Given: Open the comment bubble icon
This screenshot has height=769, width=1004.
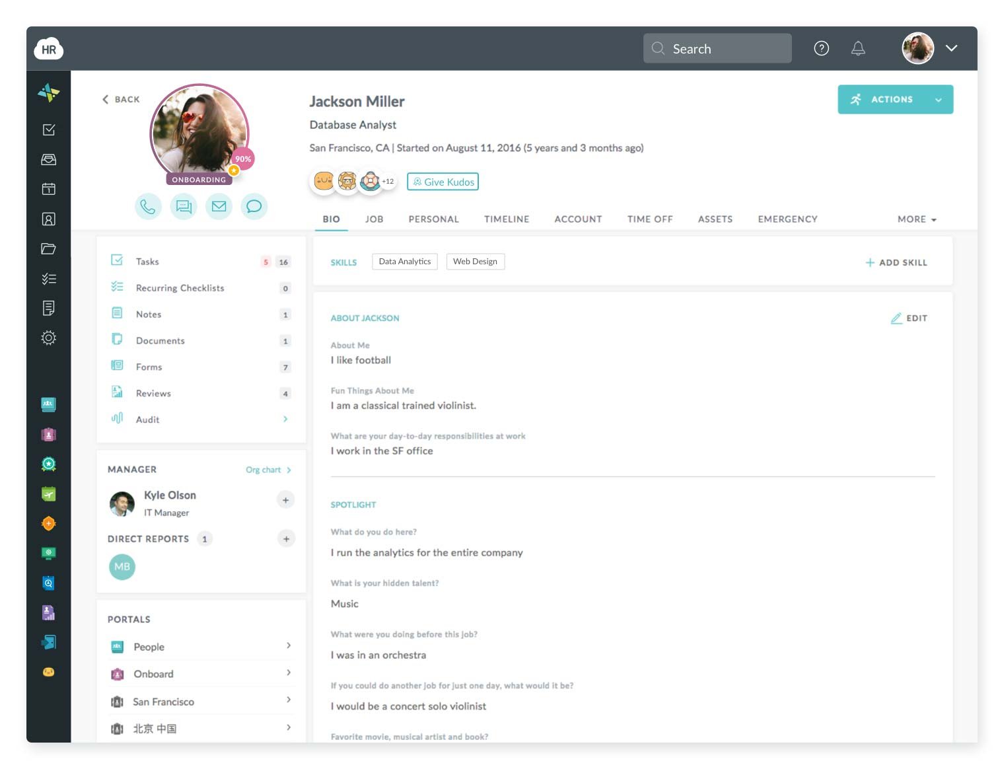Looking at the screenshot, I should tap(254, 206).
